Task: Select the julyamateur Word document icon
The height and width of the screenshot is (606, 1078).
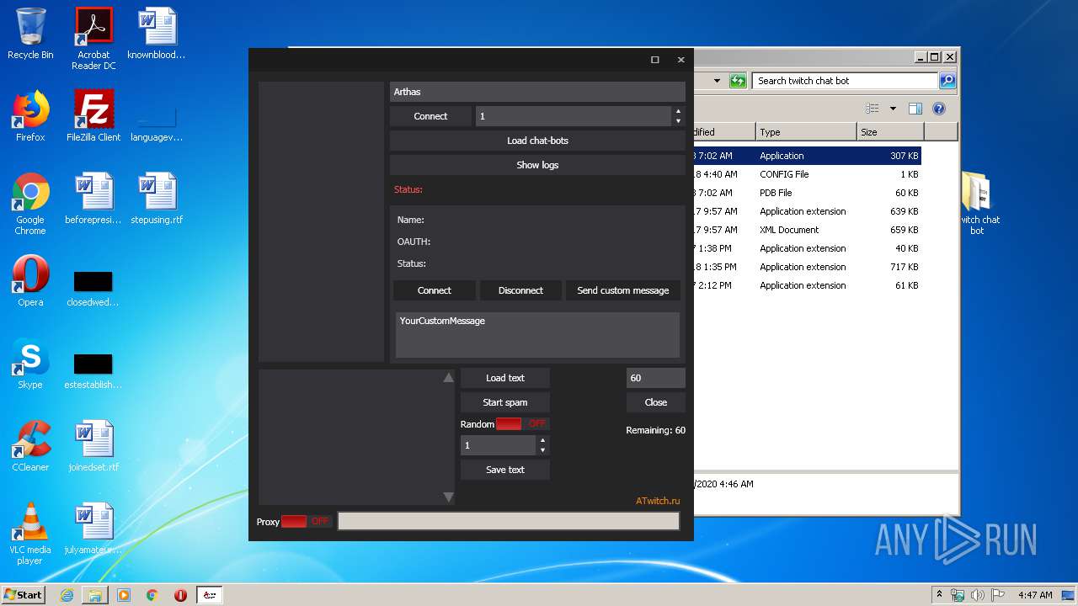Action: click(93, 529)
